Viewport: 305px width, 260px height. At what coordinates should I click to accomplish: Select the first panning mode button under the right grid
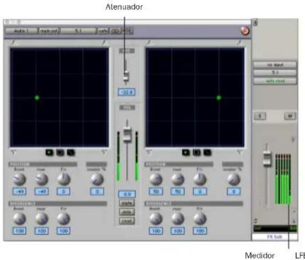point(186,153)
